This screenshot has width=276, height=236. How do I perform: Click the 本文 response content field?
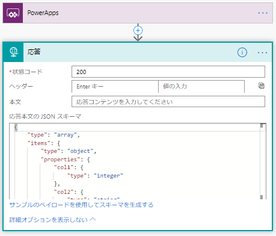point(168,102)
